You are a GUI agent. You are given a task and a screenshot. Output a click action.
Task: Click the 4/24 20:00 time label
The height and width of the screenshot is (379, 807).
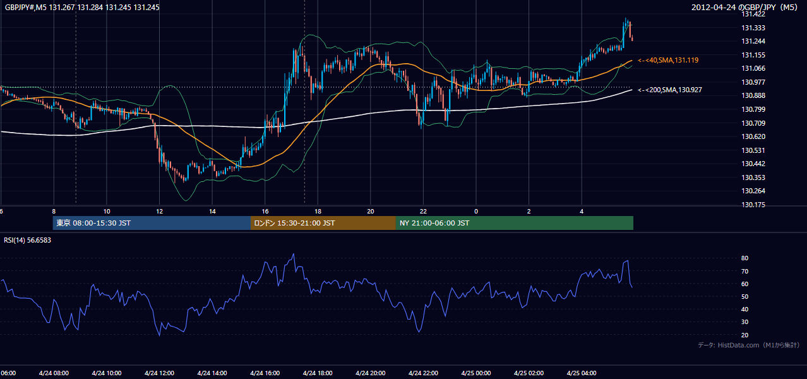coord(370,373)
